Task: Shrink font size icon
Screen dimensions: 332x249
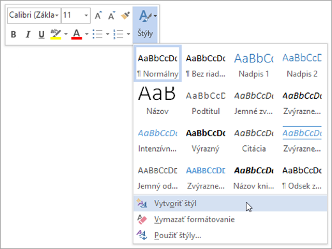Action: tap(112, 15)
